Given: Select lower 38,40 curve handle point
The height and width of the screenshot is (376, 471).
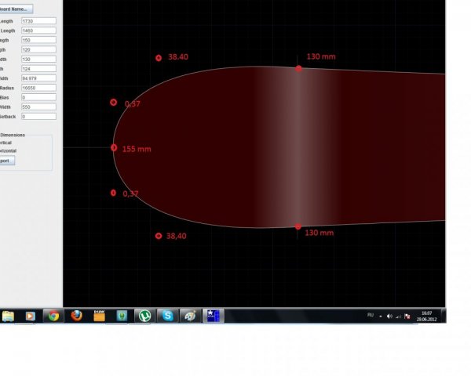Looking at the screenshot, I should (159, 236).
